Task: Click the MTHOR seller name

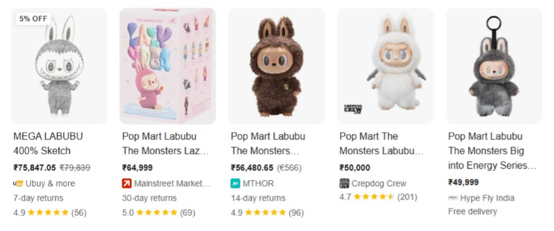Action: click(x=258, y=184)
